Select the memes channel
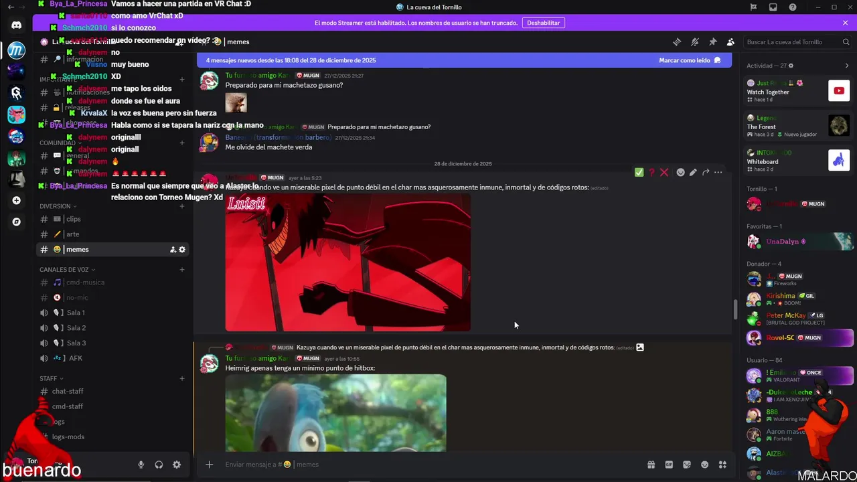 [x=113, y=250]
